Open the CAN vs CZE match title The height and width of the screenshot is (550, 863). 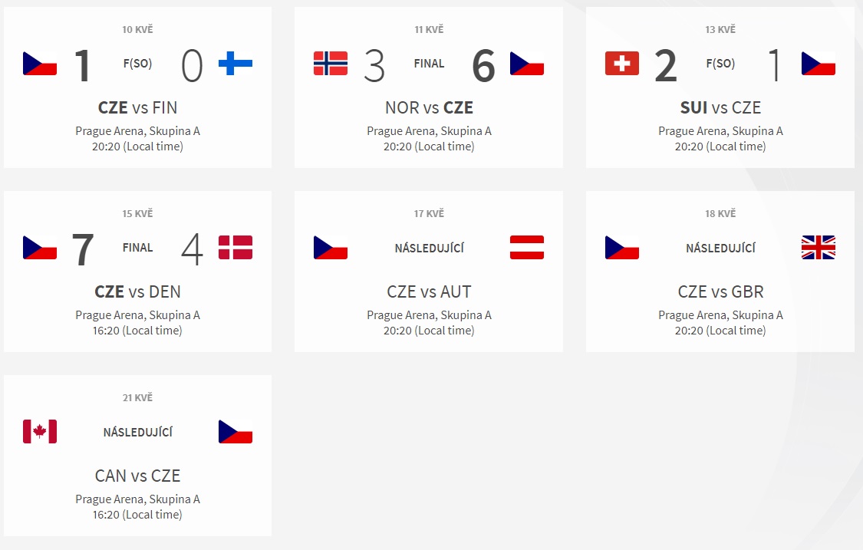[137, 475]
